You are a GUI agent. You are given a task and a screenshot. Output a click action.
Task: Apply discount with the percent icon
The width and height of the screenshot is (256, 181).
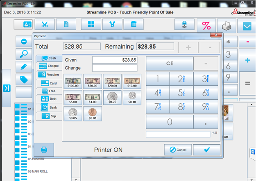coord(206,26)
